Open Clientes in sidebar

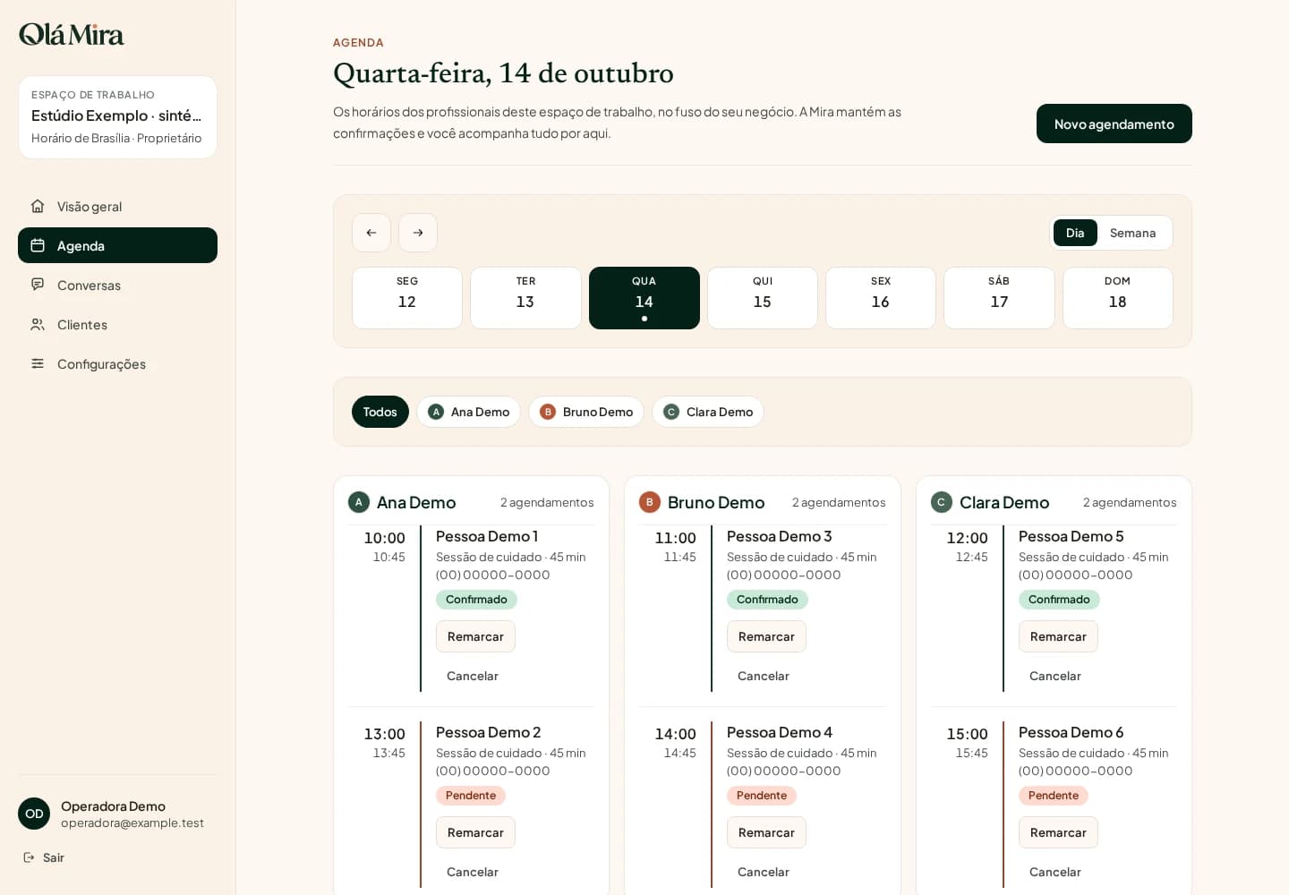117,324
